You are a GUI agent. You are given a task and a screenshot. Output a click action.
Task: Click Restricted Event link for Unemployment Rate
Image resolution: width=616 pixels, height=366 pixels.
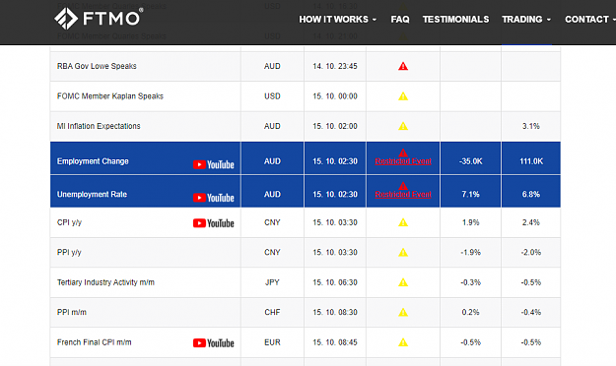coord(403,194)
